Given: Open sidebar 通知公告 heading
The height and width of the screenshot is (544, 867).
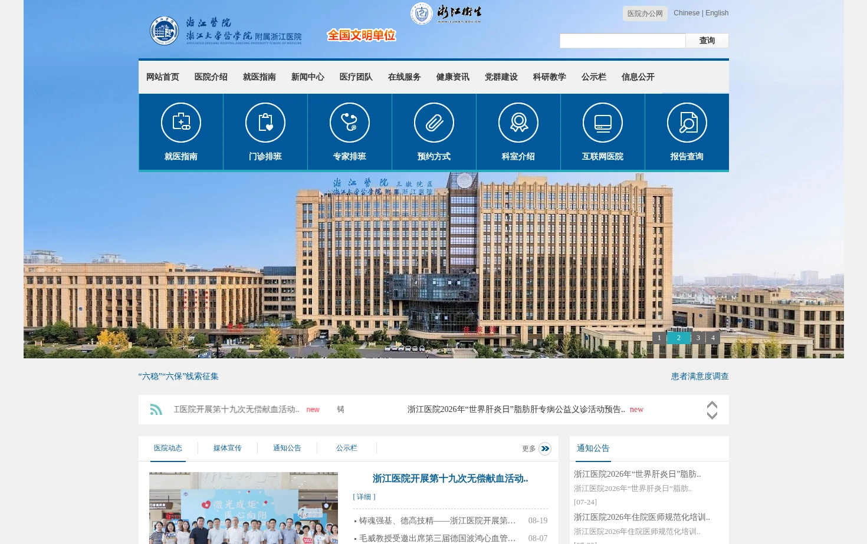Looking at the screenshot, I should tap(593, 449).
